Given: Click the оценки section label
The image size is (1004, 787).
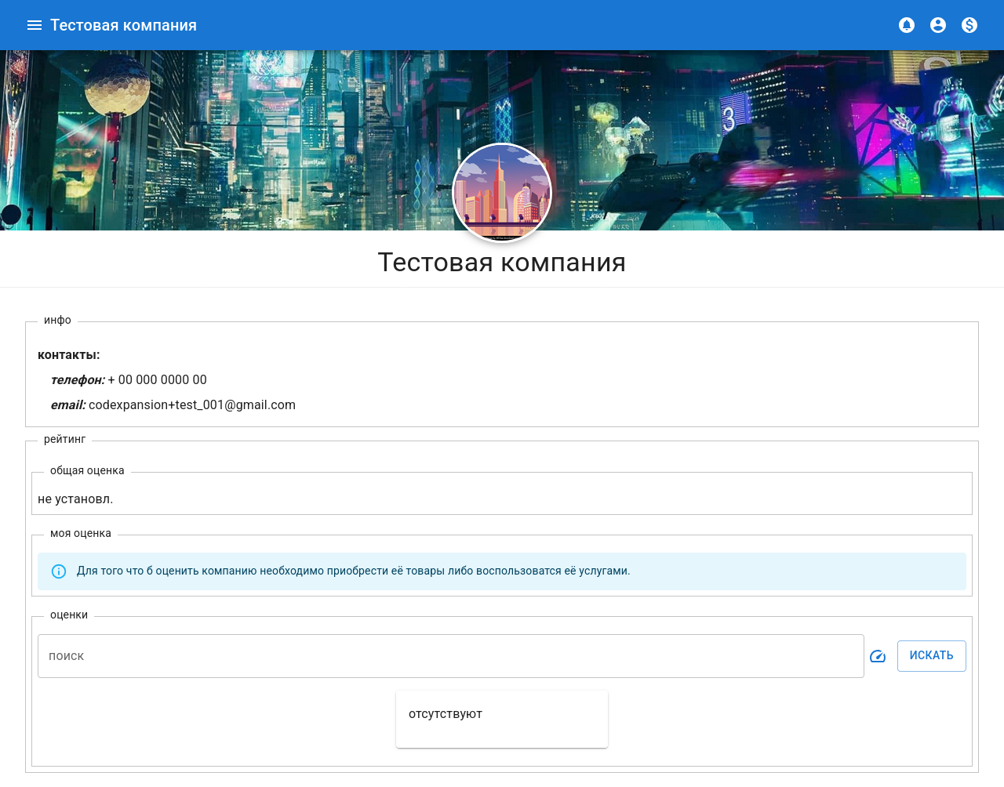Looking at the screenshot, I should (69, 615).
